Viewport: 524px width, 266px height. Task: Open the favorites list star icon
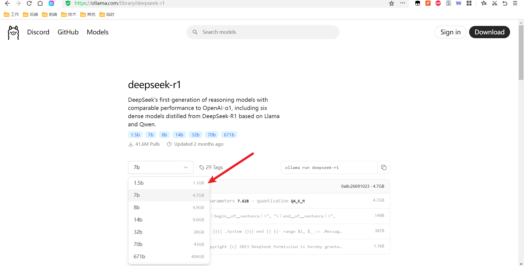(484, 3)
